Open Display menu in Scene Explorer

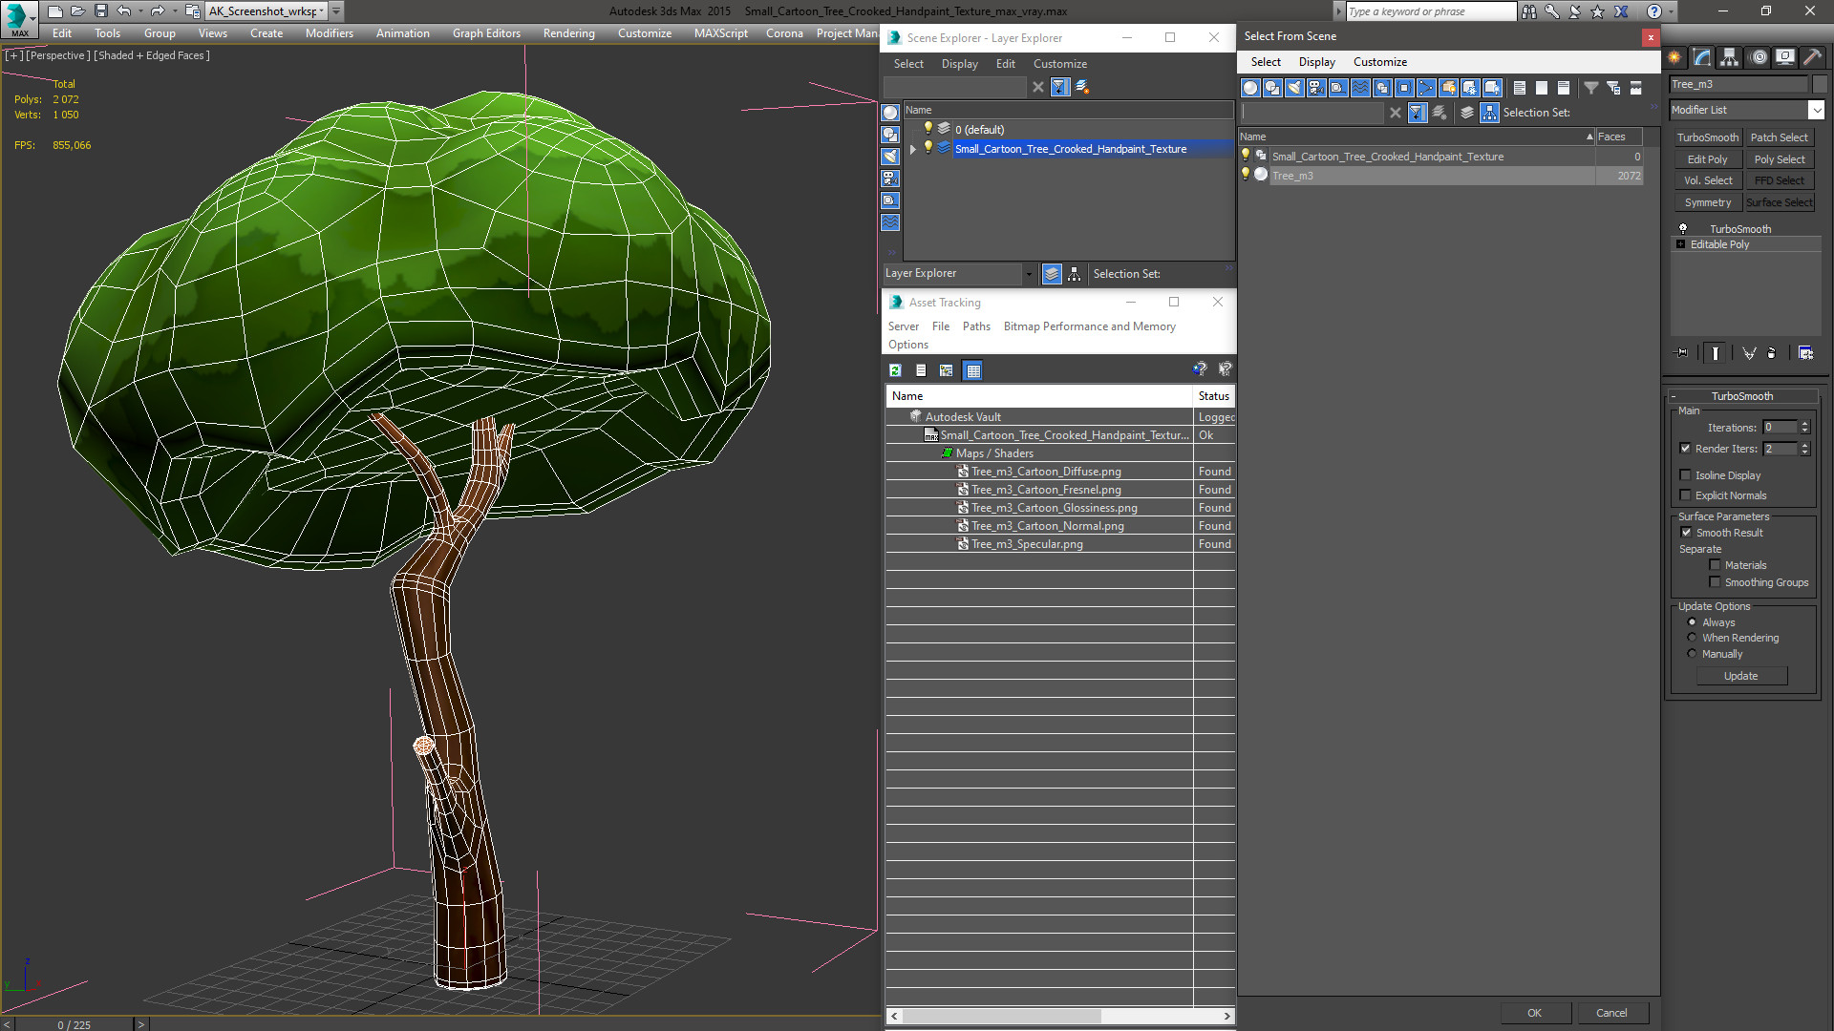click(959, 64)
